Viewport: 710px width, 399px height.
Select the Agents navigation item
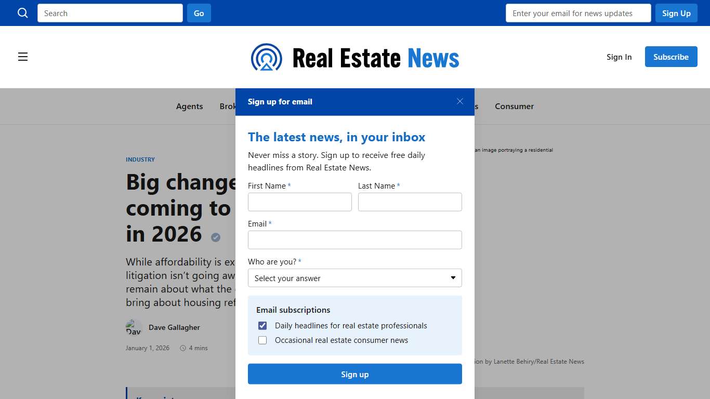pyautogui.click(x=189, y=106)
